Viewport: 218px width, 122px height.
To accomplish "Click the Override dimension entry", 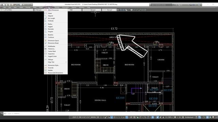I will pos(56,68).
